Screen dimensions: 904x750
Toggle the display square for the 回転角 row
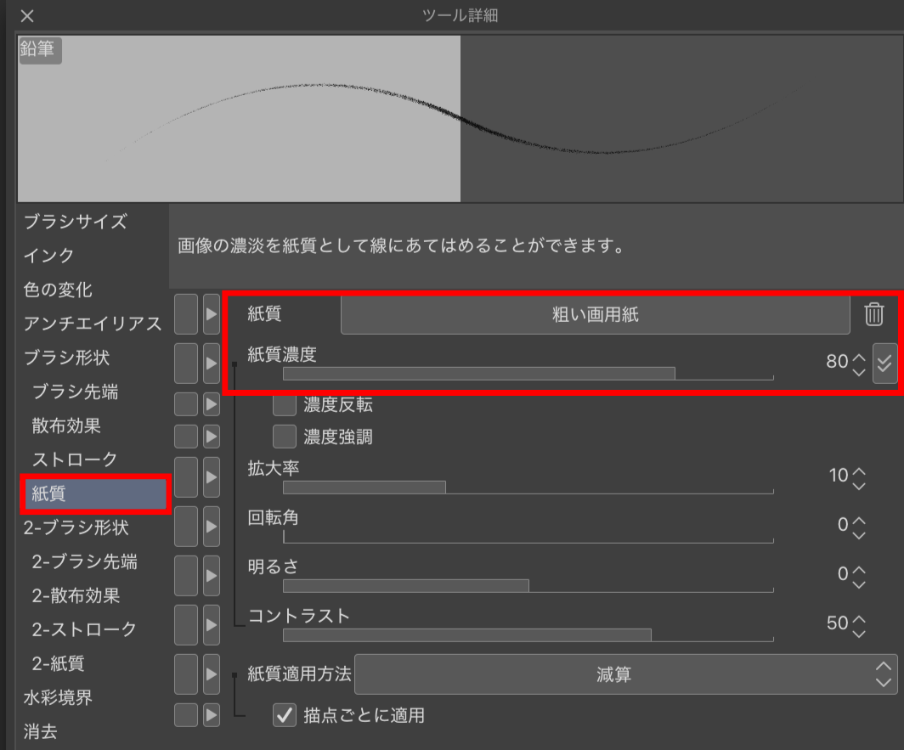185,527
